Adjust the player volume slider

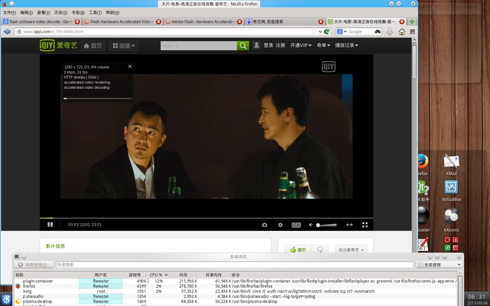(327, 225)
